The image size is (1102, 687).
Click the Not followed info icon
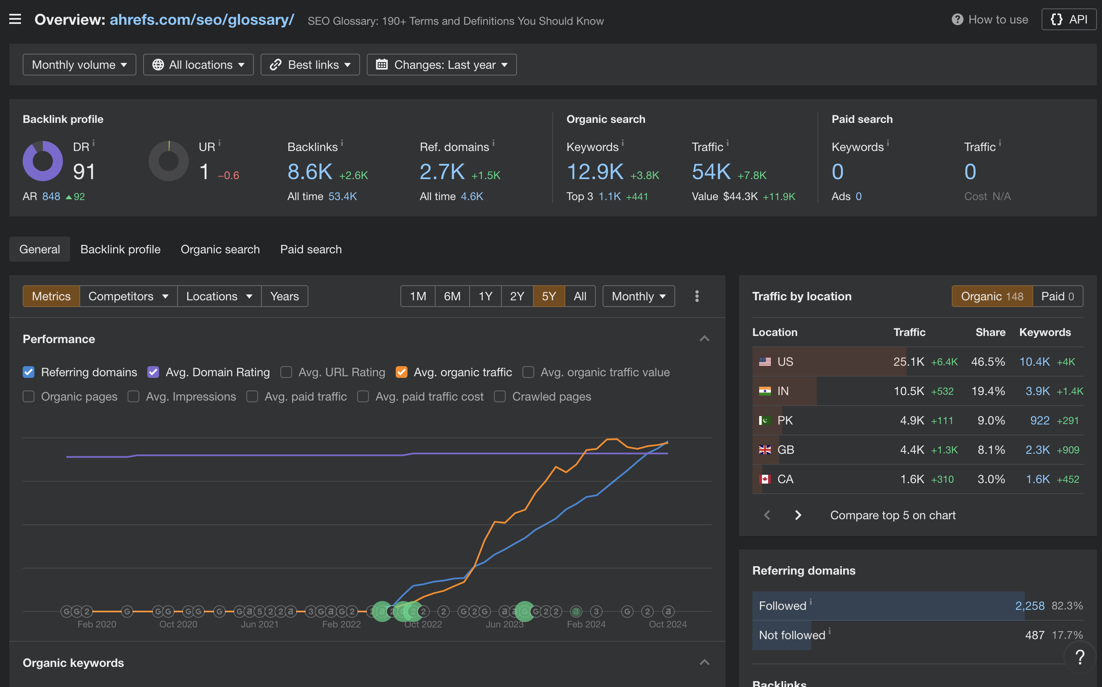830,631
